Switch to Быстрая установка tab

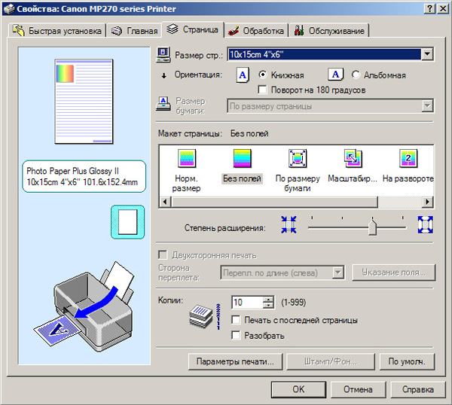[x=57, y=31]
